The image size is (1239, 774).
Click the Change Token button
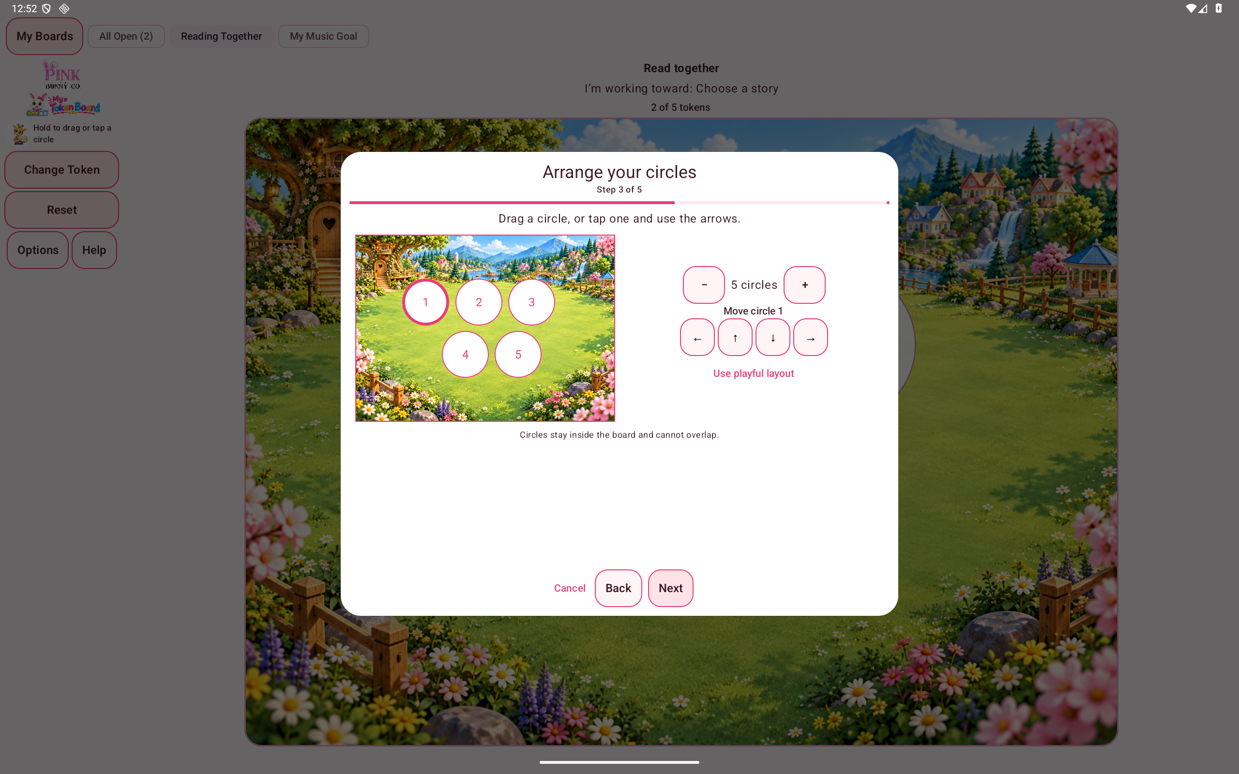[x=62, y=169]
